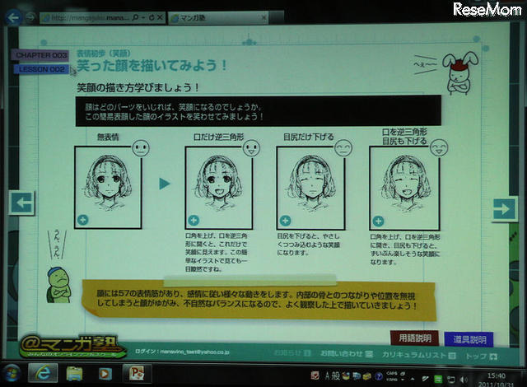This screenshot has height=387, width=527.
Task: Select the CHAPTER 003 label
Action: pos(40,55)
